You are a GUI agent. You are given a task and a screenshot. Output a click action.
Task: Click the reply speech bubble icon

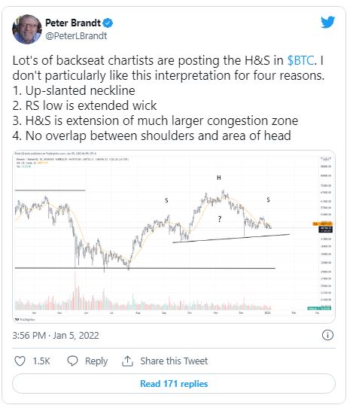(72, 361)
